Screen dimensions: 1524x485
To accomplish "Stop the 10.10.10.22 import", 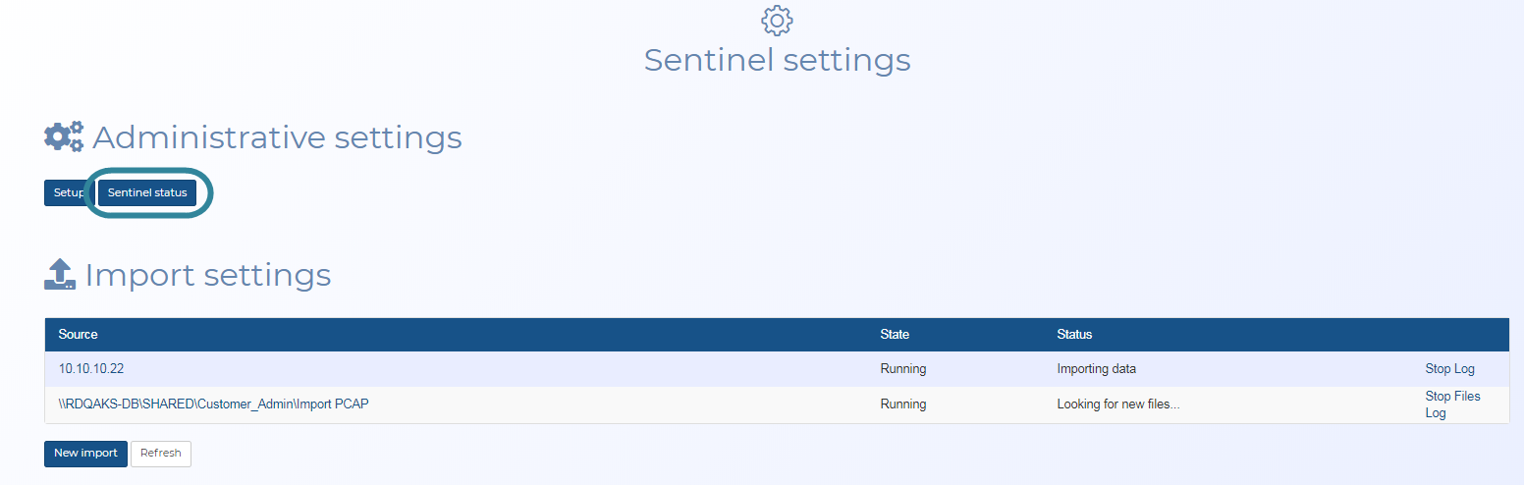I will click(x=1438, y=369).
